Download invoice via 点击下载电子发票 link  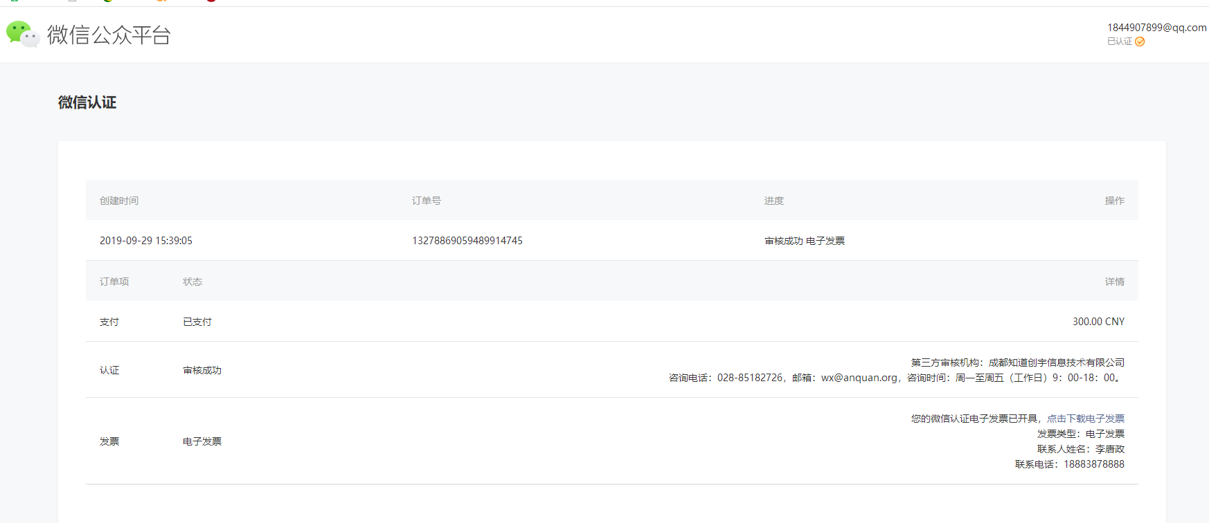1086,419
